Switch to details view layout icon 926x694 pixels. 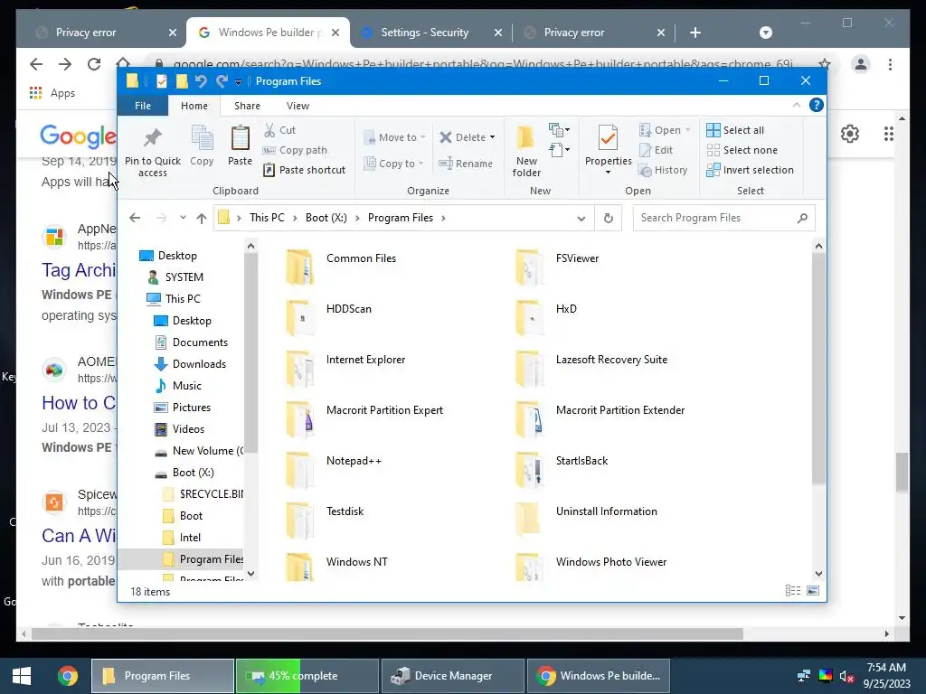793,591
